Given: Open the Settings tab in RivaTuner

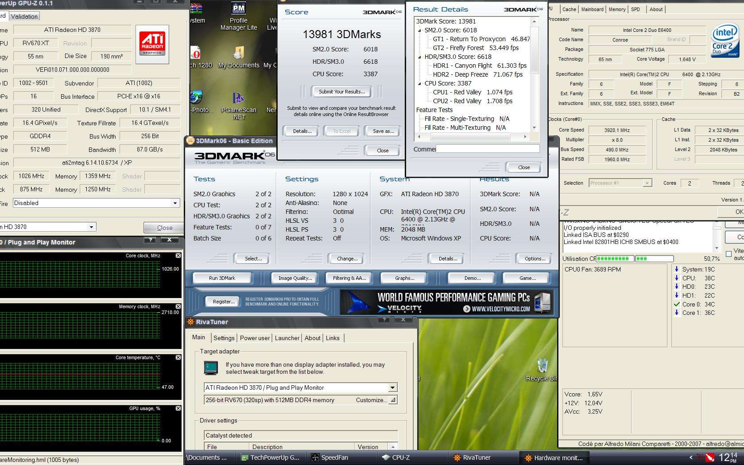Looking at the screenshot, I should tap(224, 338).
